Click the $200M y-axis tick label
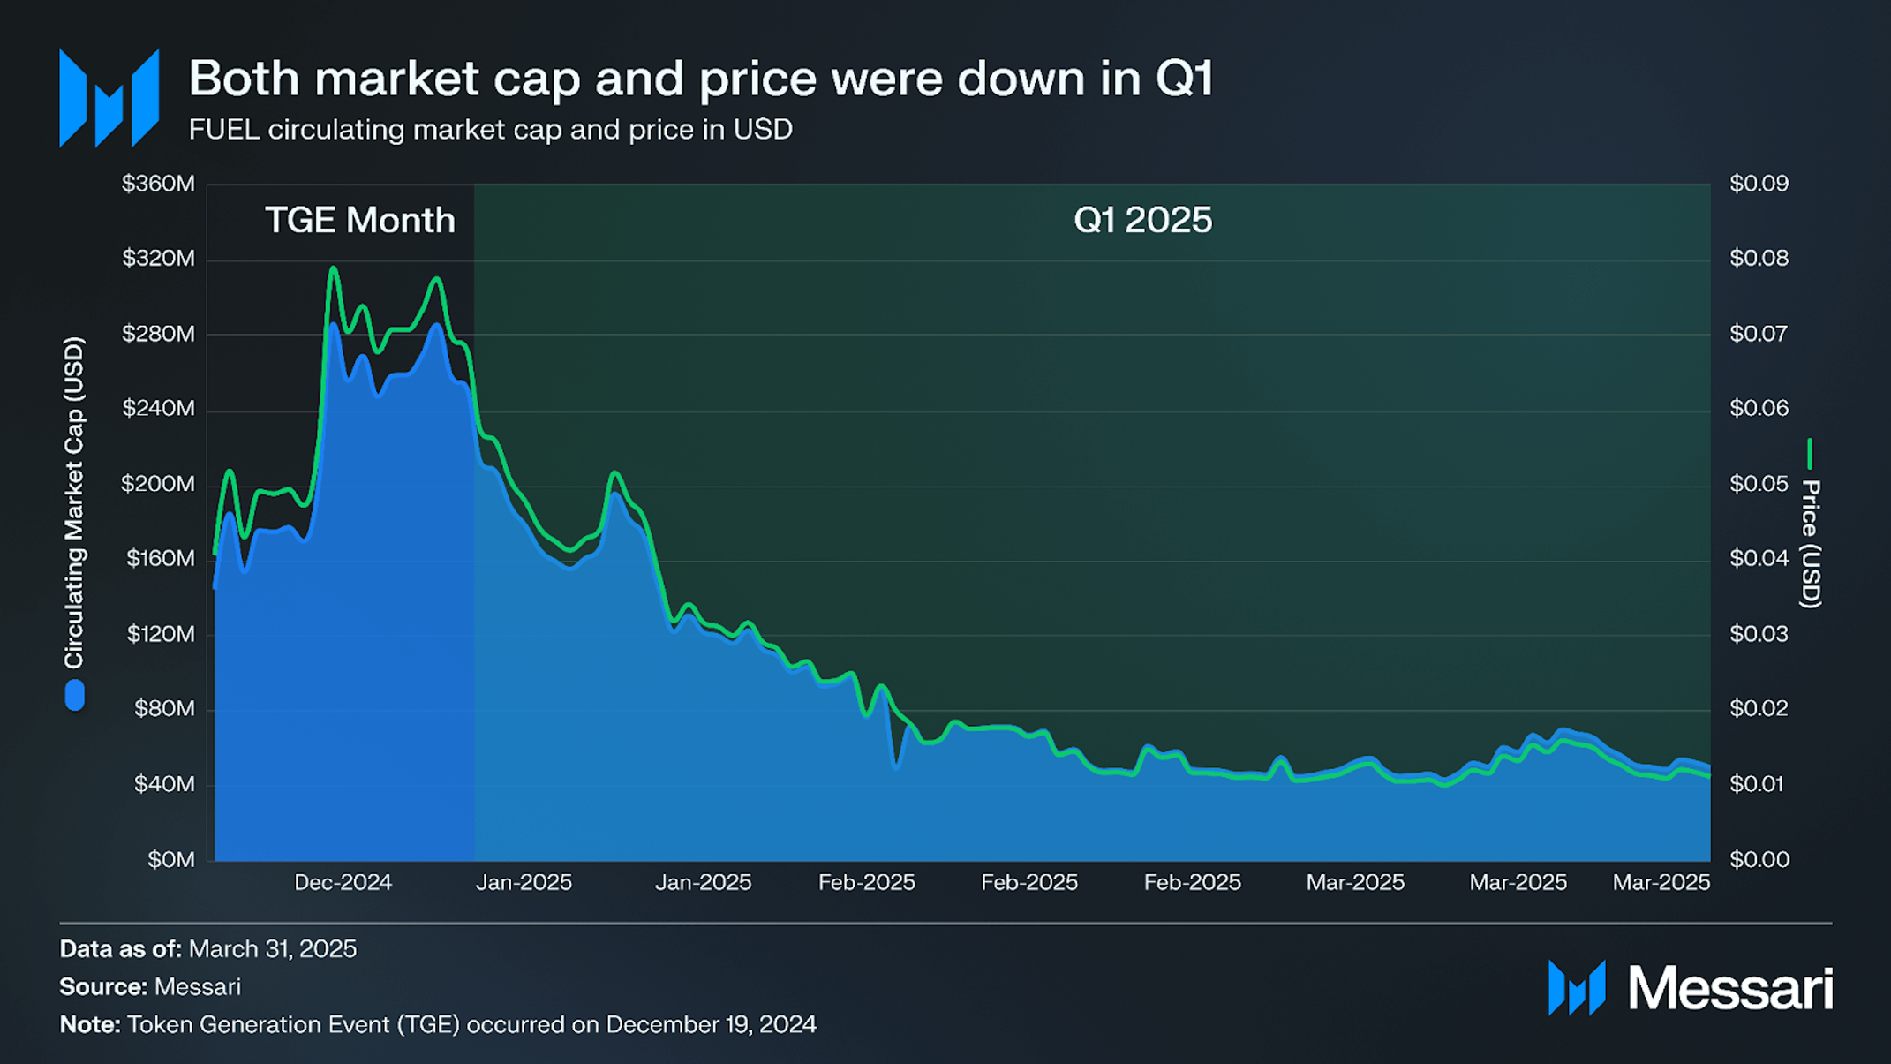The height and width of the screenshot is (1064, 1891). tap(158, 484)
